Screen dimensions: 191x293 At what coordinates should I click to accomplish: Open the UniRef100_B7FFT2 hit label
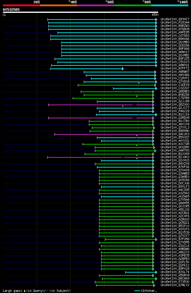pyautogui.click(x=175, y=69)
